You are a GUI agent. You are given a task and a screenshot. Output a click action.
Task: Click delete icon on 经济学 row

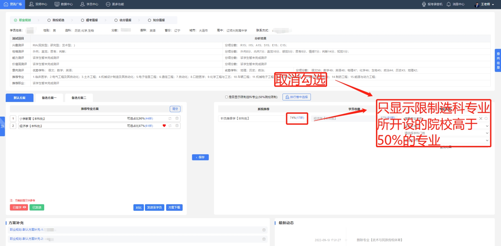pos(177,126)
